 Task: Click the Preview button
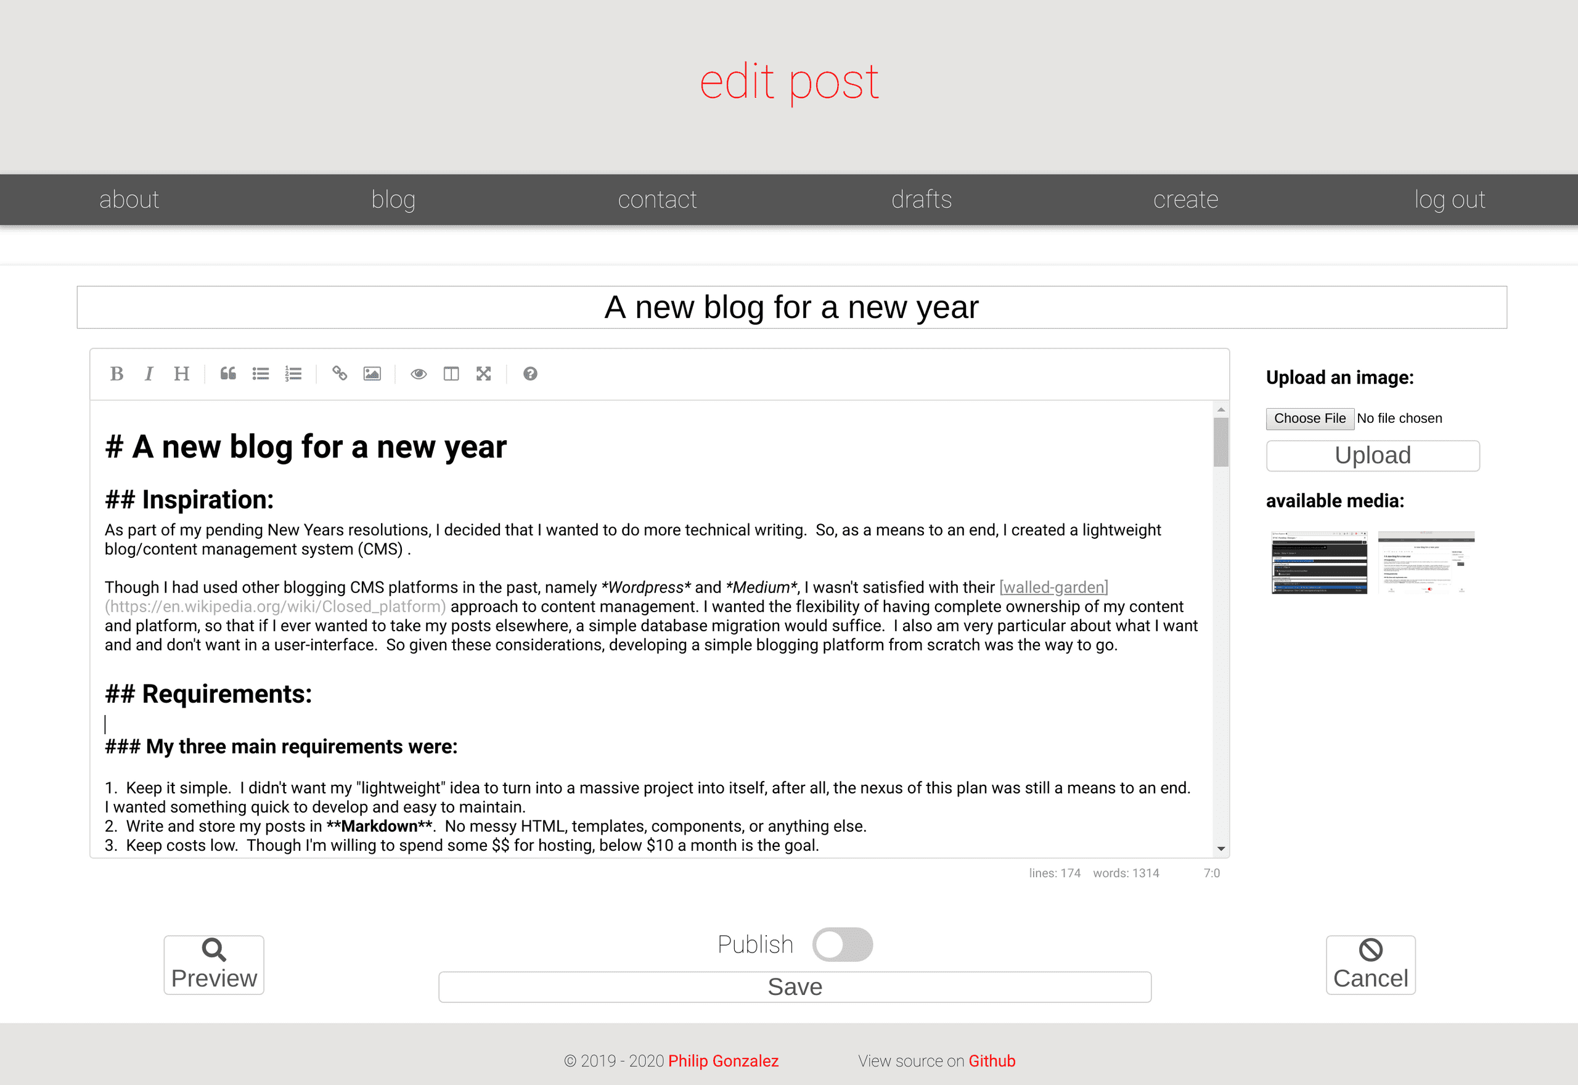(x=212, y=962)
